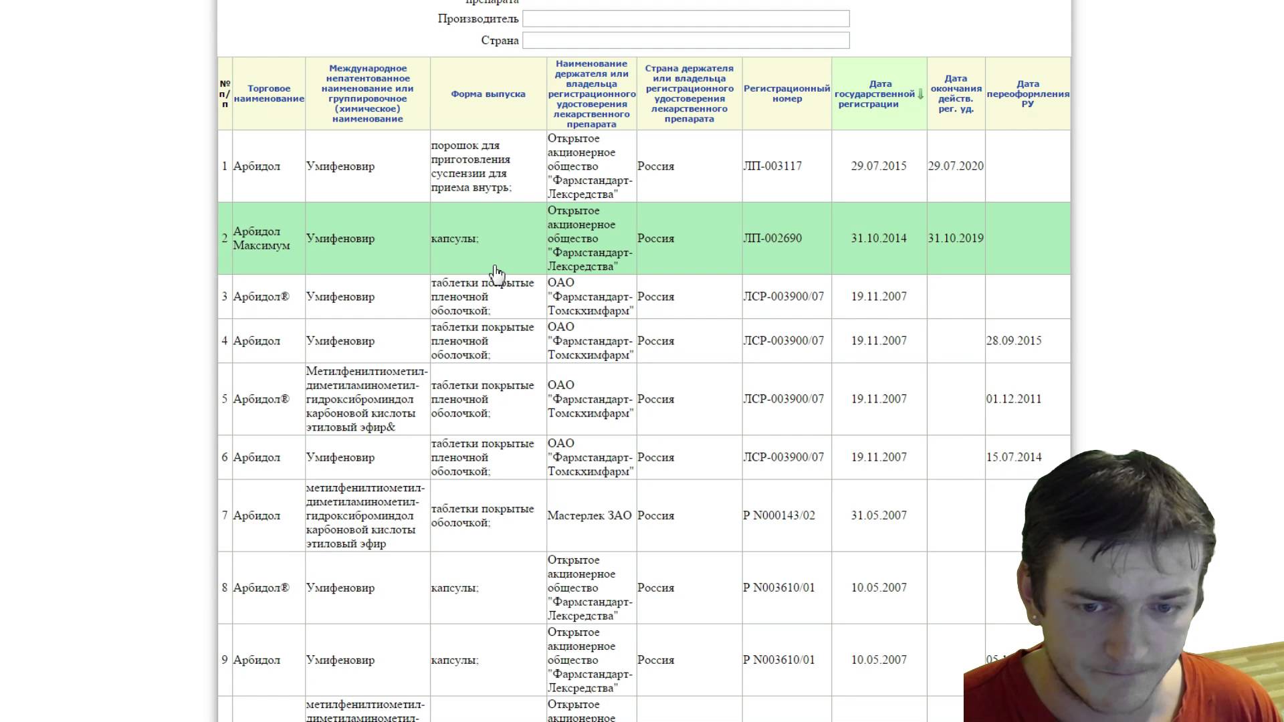Click Арбидол trade name in row 9
This screenshot has width=1284, height=722.
click(x=257, y=660)
